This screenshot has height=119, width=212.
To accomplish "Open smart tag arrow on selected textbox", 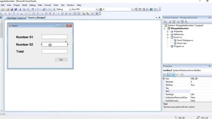I will (x=66, y=42).
